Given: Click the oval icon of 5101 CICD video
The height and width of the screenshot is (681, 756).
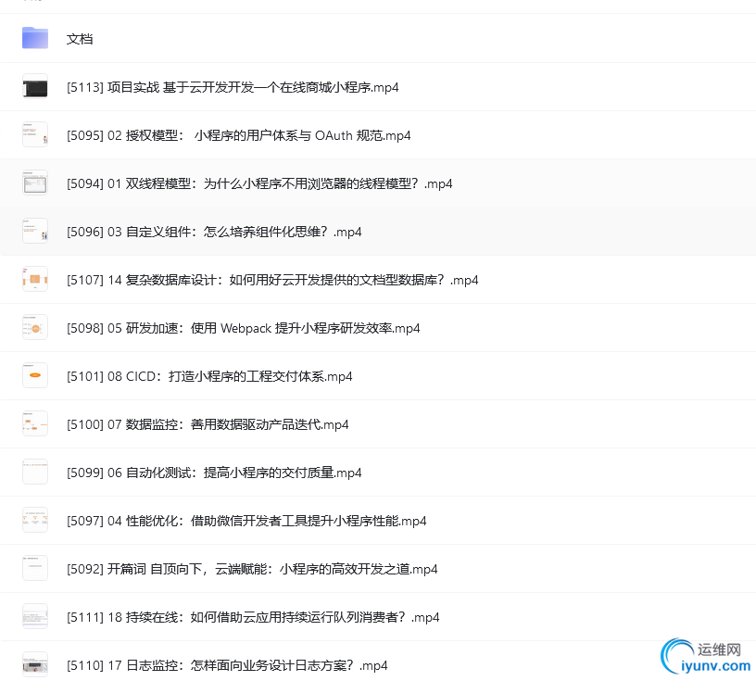Looking at the screenshot, I should 34,375.
